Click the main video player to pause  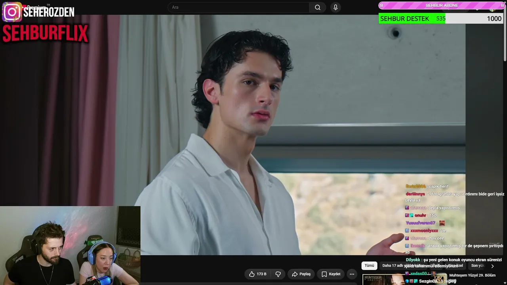pyautogui.click(x=233, y=135)
